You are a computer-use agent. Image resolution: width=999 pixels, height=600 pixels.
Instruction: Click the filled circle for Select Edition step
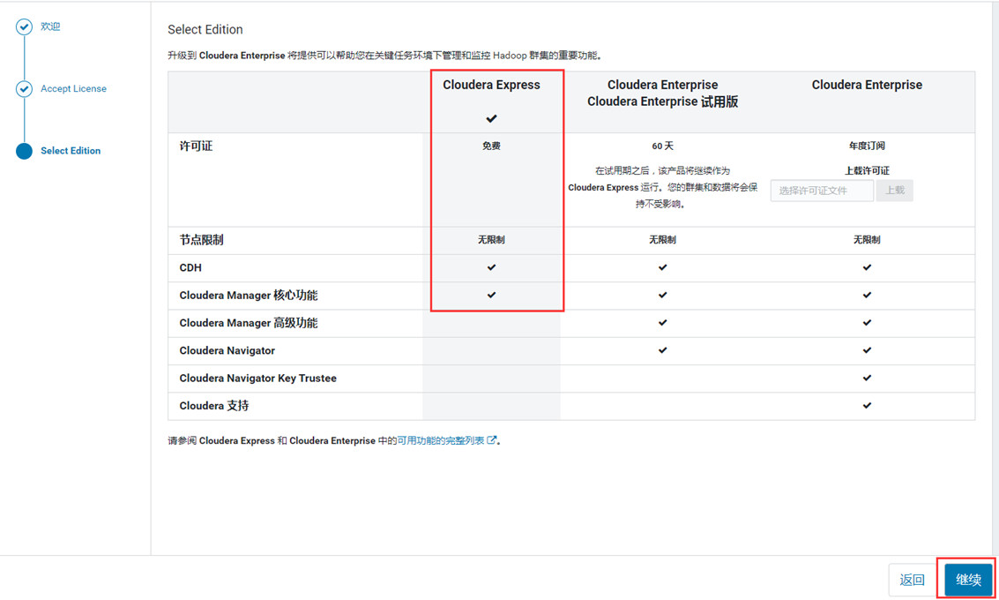(x=24, y=151)
